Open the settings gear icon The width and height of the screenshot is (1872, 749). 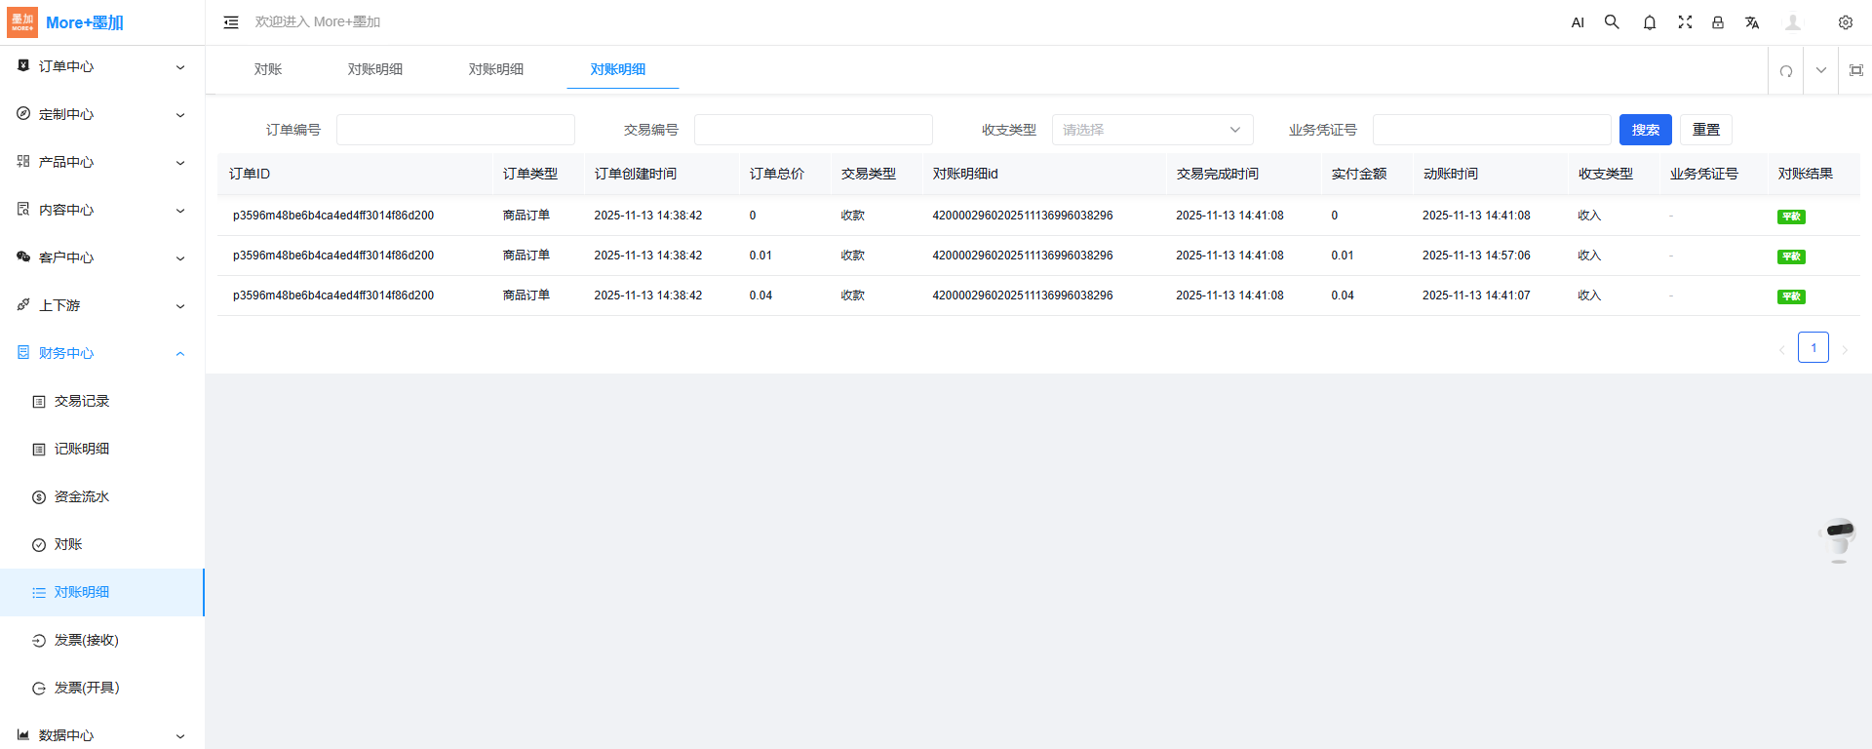click(1846, 22)
